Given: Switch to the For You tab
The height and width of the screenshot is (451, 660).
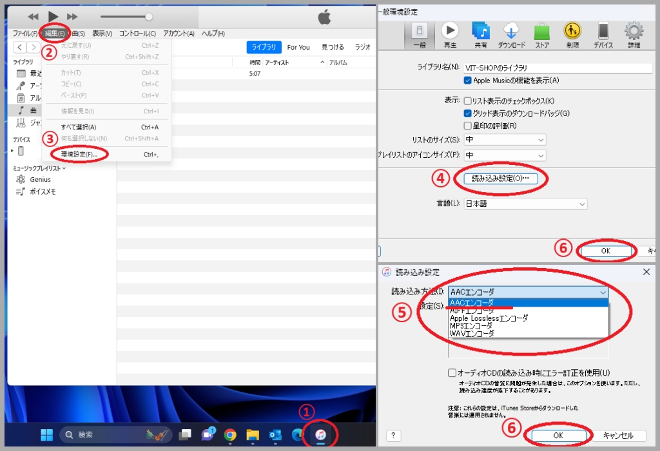Looking at the screenshot, I should (x=298, y=47).
